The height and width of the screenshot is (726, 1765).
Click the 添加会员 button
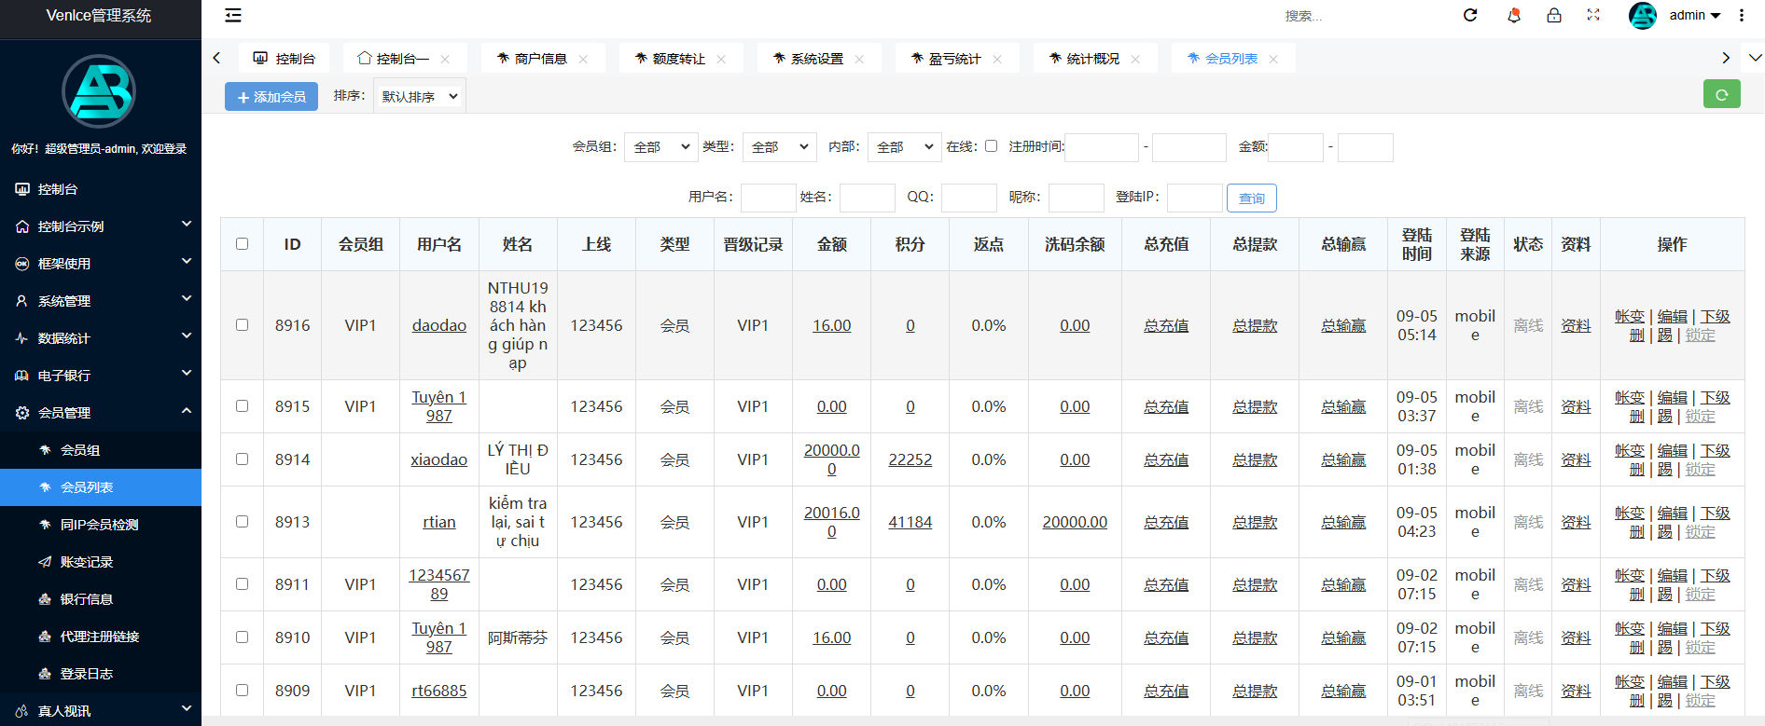[x=271, y=96]
